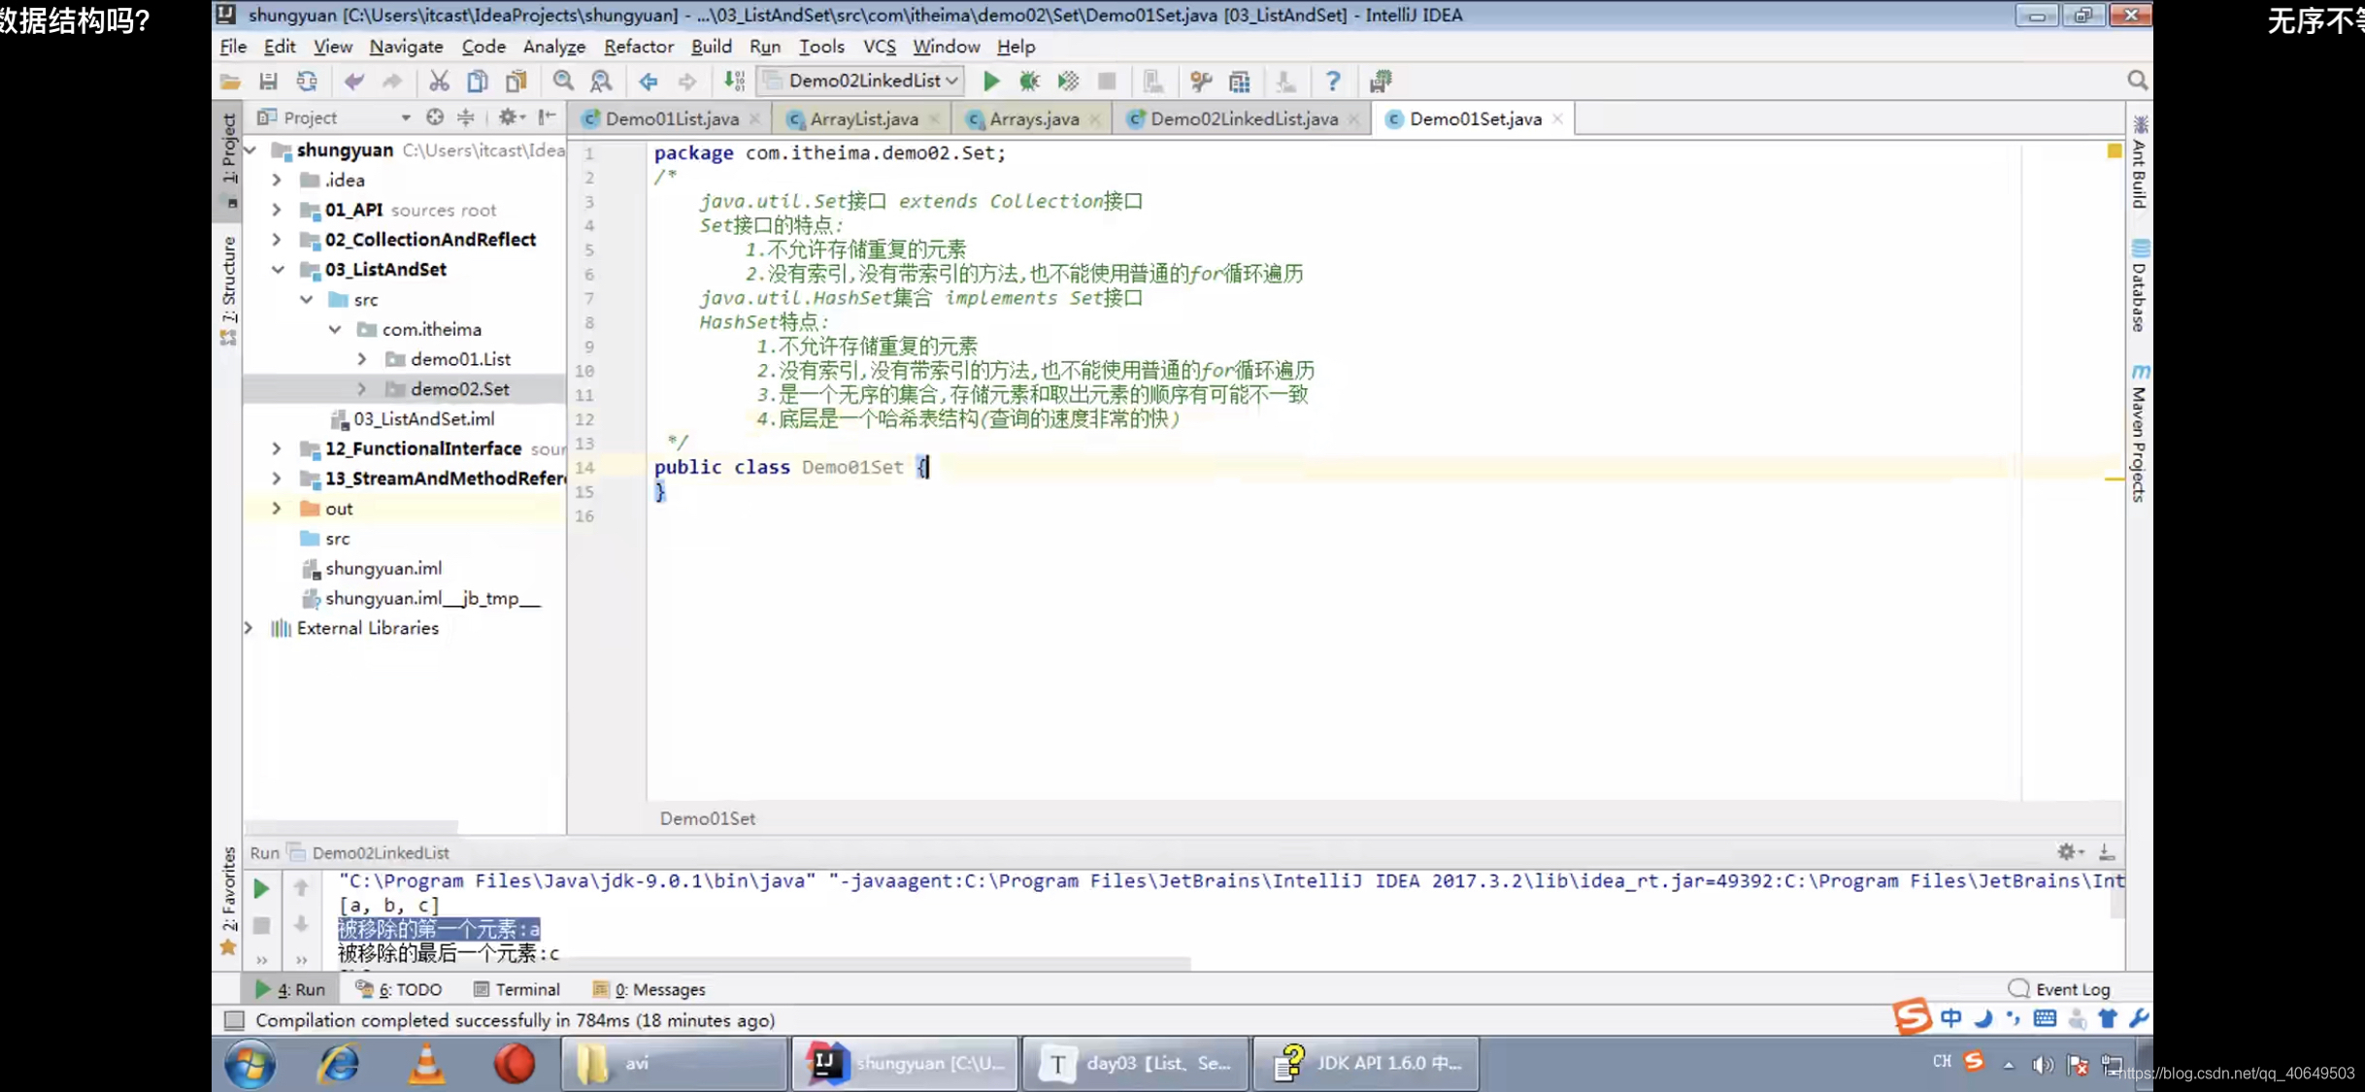Open JDK API 1.6.0 taskbar window
The image size is (2365, 1092).
(1367, 1064)
